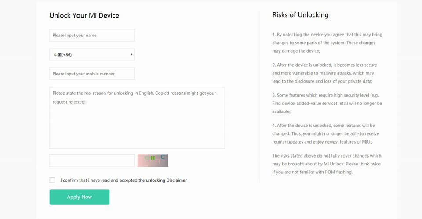Click the green H letter in captcha
The width and height of the screenshot is (422, 219).
pos(153,158)
